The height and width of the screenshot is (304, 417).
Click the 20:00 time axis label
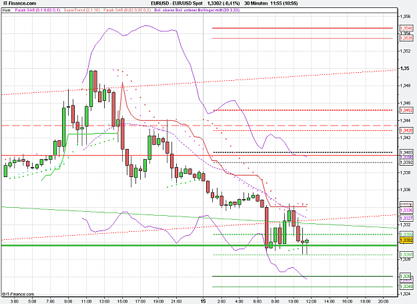(x=383, y=301)
